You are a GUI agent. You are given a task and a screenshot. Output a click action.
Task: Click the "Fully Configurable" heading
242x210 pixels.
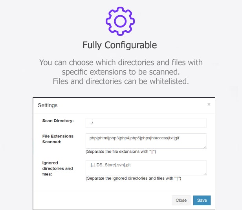pyautogui.click(x=120, y=45)
